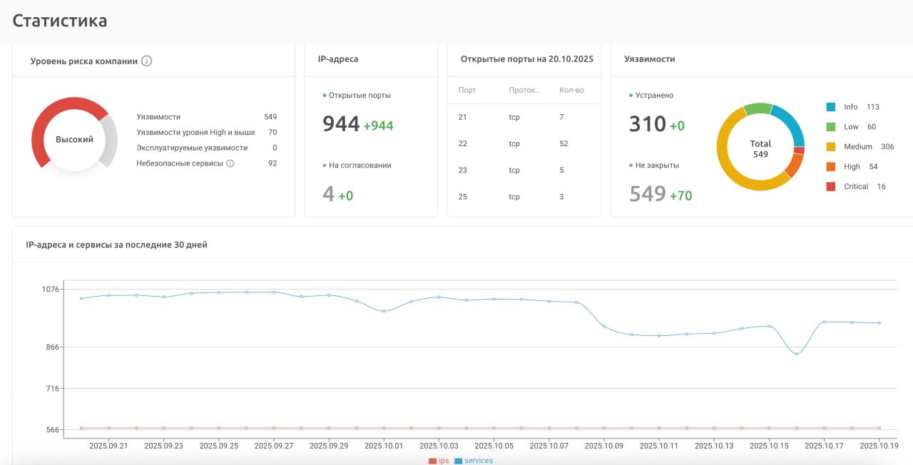Image resolution: width=913 pixels, height=465 pixels.
Task: Select the port 22 tcp row
Action: tap(524, 143)
